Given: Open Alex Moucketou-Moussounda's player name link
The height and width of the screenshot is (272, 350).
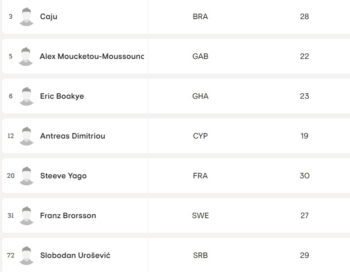Looking at the screenshot, I should click(x=92, y=57).
